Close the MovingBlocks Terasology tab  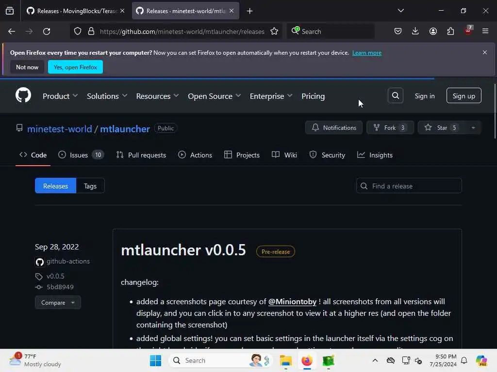(x=122, y=11)
